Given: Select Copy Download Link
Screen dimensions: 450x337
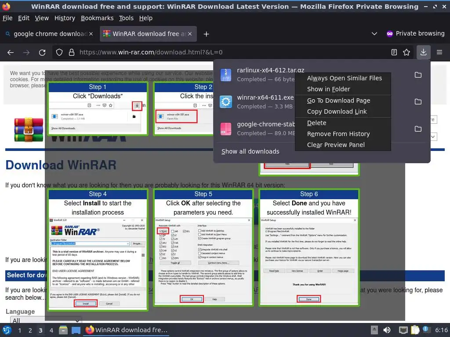Looking at the screenshot, I should coord(343,111).
